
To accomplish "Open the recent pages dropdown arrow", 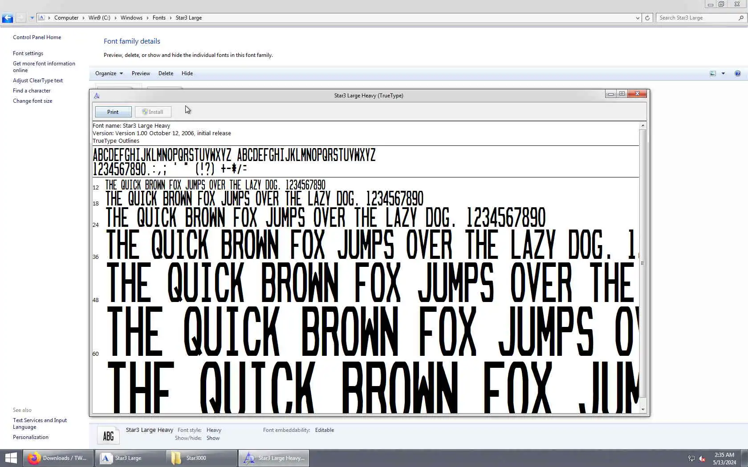I will pyautogui.click(x=32, y=18).
